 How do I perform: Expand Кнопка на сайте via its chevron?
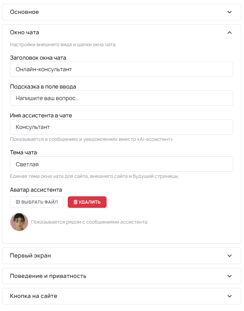tap(229, 296)
